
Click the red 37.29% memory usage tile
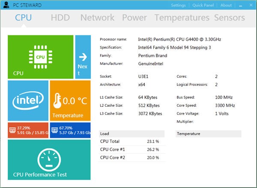coord(28,130)
